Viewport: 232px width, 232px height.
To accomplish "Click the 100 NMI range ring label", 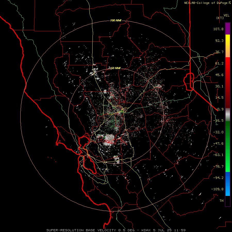I will click(116, 20).
